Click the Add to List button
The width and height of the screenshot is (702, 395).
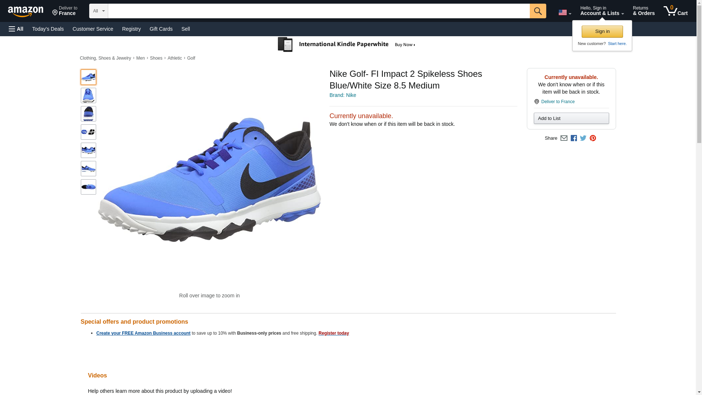pyautogui.click(x=571, y=118)
